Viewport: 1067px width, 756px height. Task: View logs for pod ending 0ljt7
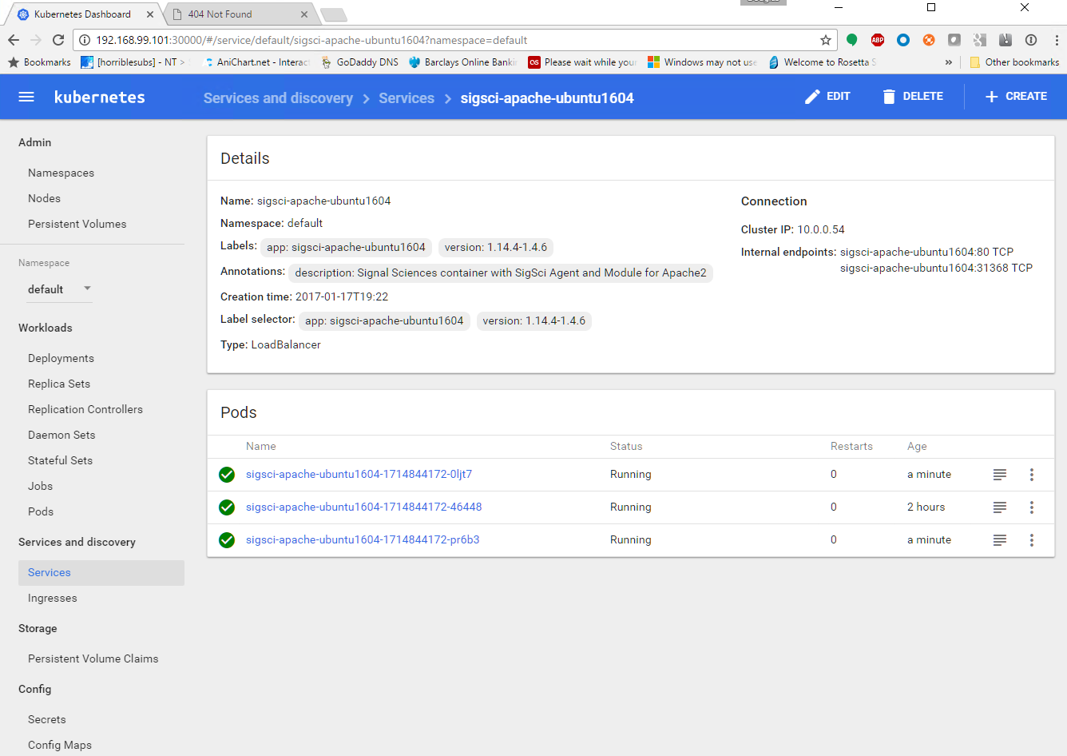point(999,475)
